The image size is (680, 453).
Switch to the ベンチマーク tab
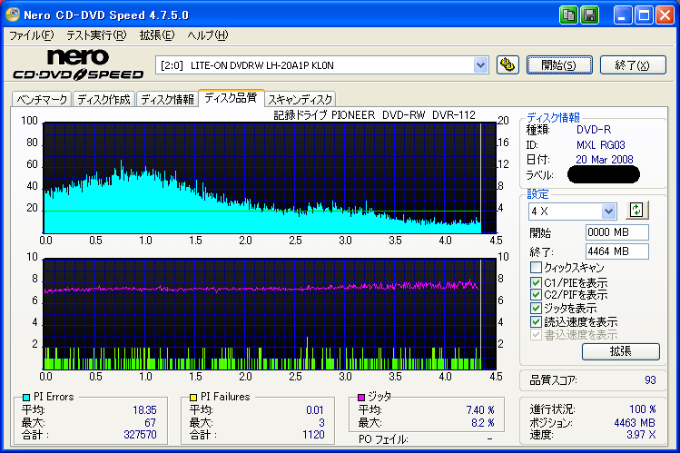pyautogui.click(x=42, y=99)
